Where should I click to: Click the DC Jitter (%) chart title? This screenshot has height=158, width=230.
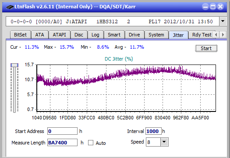pyautogui.click(x=119, y=59)
